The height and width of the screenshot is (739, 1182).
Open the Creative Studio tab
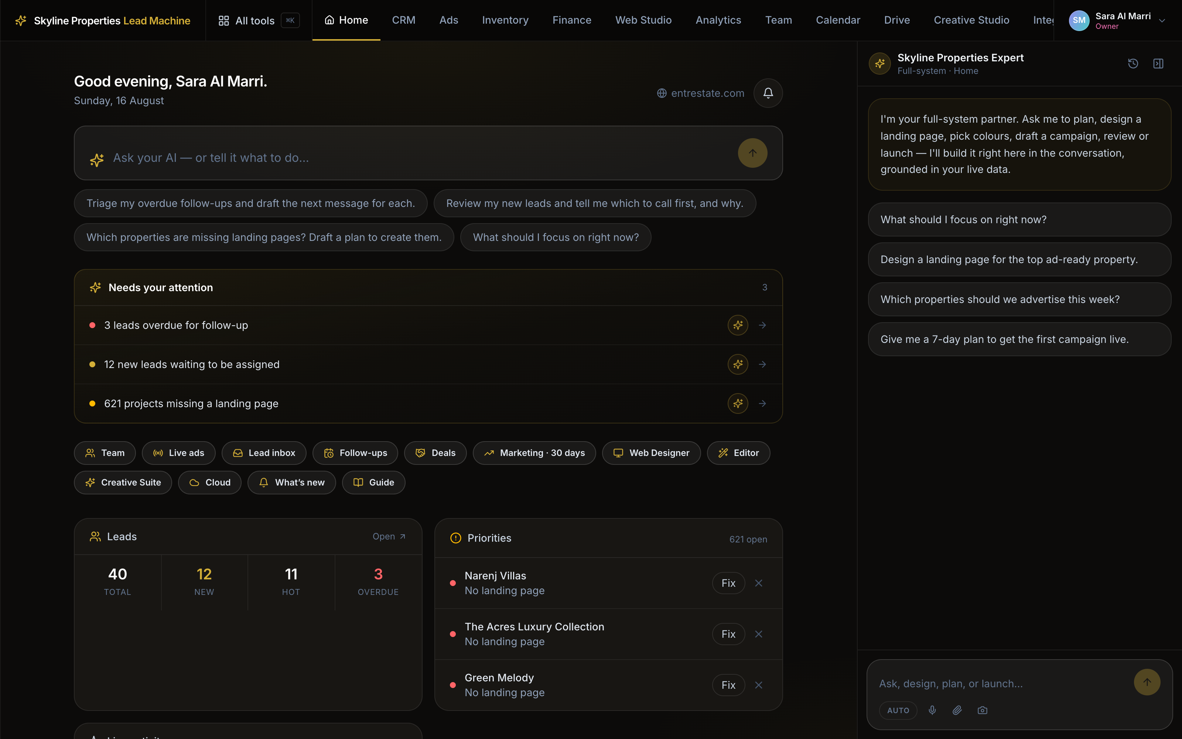tap(971, 20)
